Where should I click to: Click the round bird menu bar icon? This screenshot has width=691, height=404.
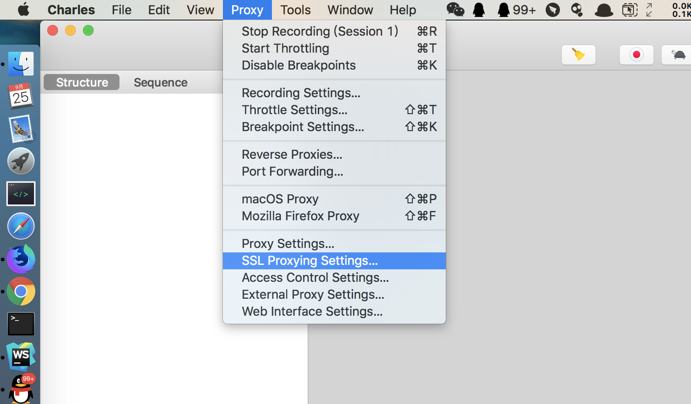[553, 9]
